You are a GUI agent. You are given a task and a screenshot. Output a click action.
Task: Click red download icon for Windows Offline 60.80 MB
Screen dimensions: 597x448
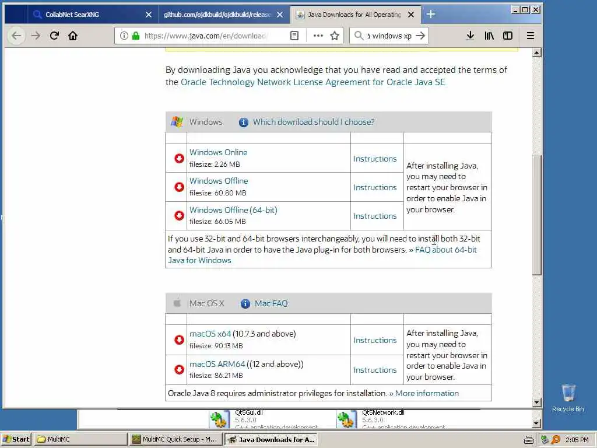pyautogui.click(x=180, y=187)
